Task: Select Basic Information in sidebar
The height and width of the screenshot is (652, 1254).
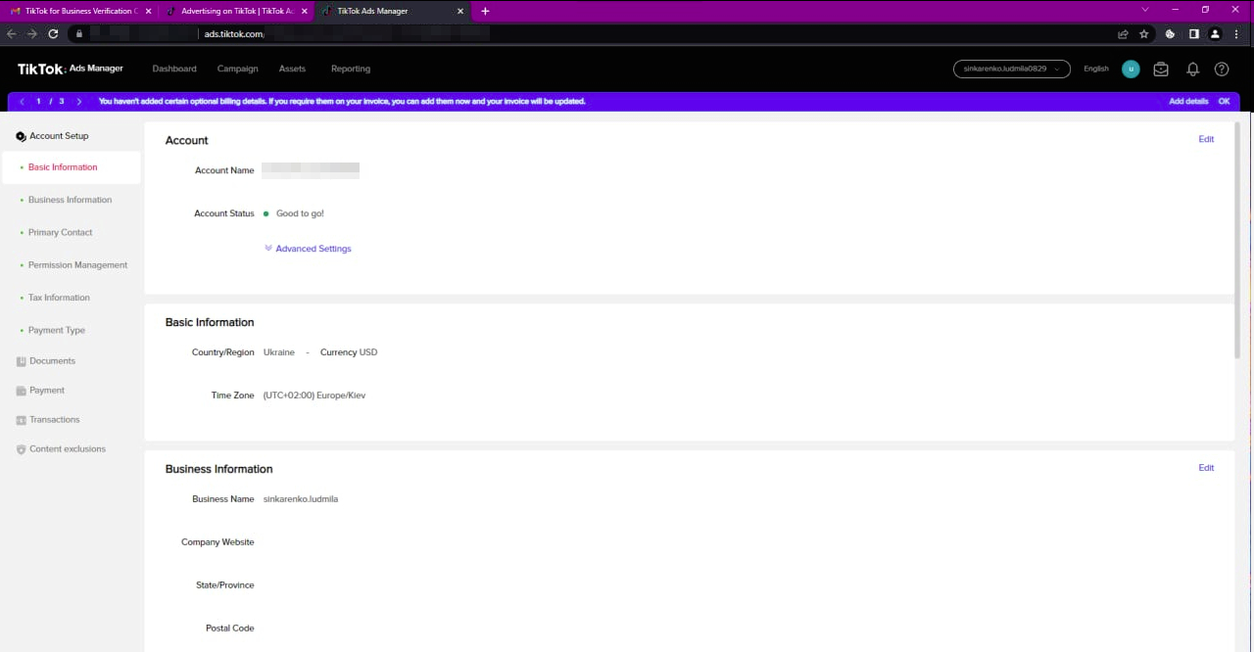Action: (71, 167)
